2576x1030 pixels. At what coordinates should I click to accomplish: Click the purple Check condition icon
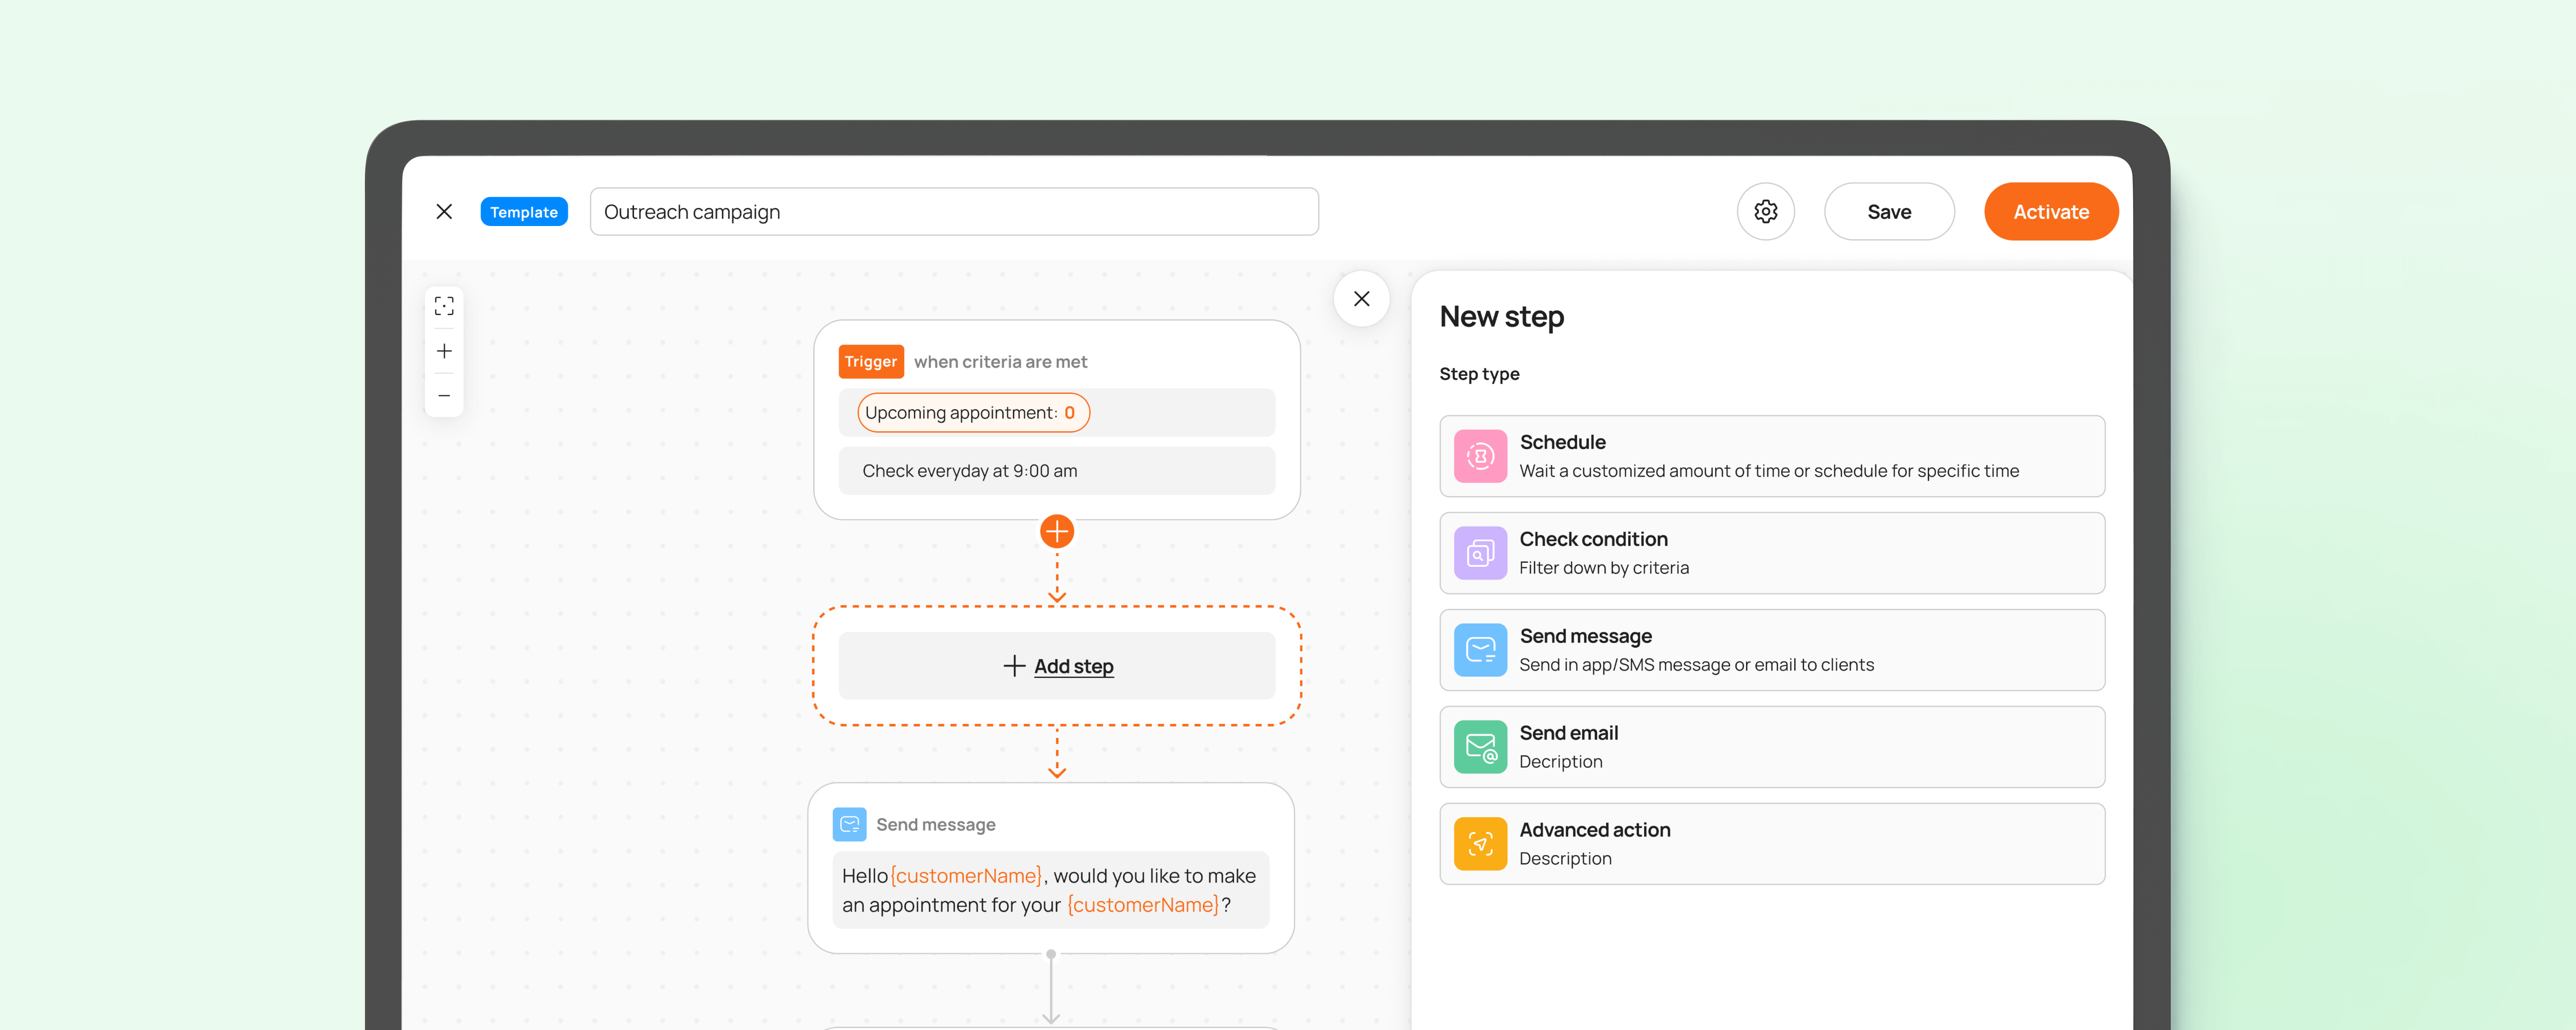[x=1480, y=553]
